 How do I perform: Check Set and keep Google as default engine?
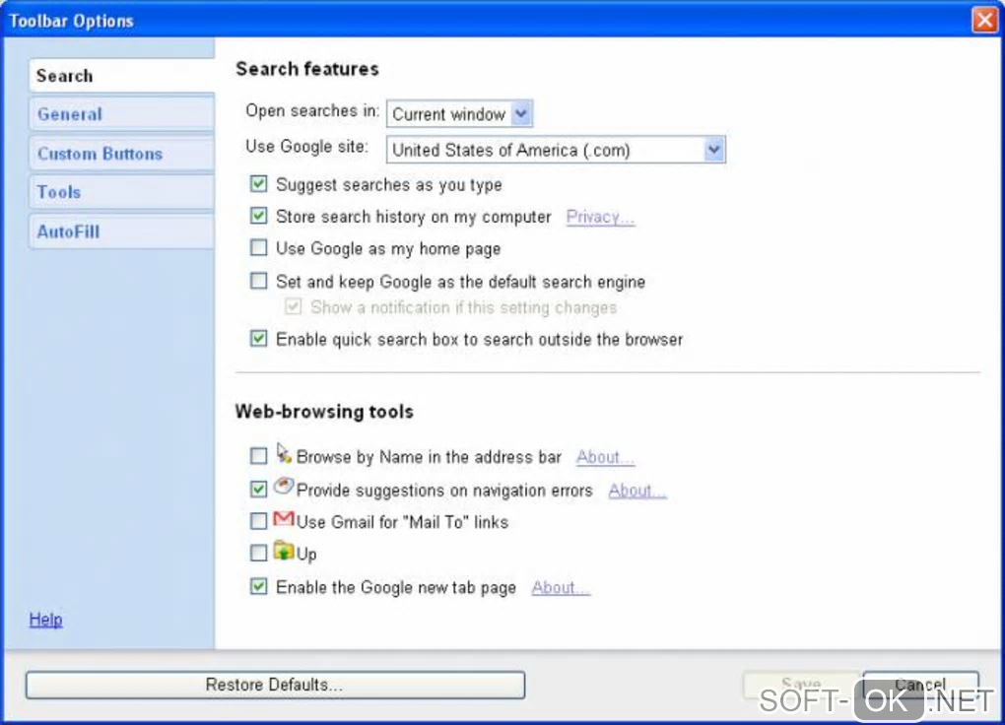pos(258,281)
